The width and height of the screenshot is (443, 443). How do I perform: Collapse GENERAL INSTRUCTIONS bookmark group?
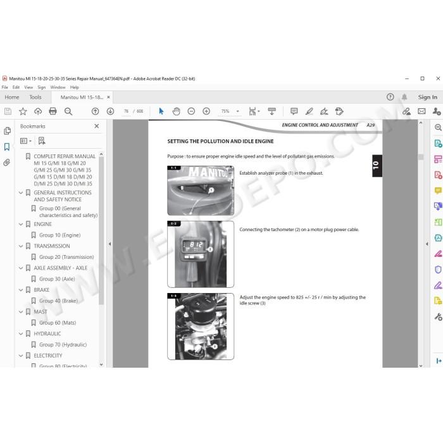pyautogui.click(x=21, y=192)
